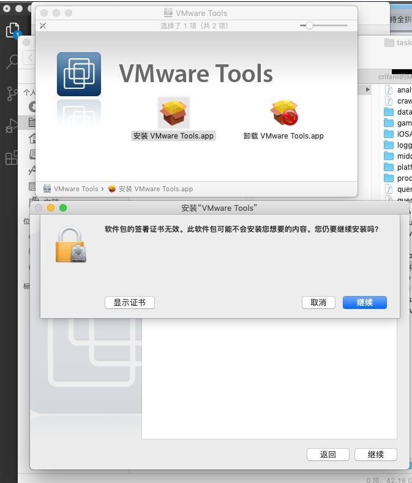Open the VS Code Explorer files icon
This screenshot has height=483, width=412.
pos(13,30)
